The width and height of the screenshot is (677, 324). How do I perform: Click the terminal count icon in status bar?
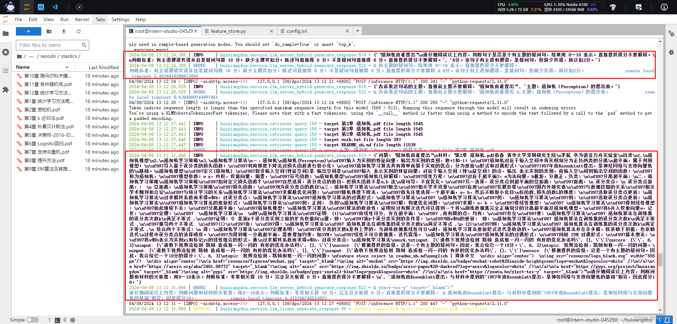pyautogui.click(x=57, y=320)
